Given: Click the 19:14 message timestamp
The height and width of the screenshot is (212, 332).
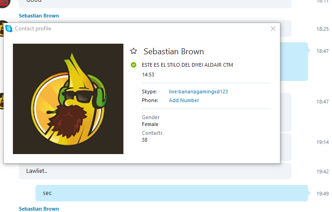Looking at the screenshot, I should (322, 142).
